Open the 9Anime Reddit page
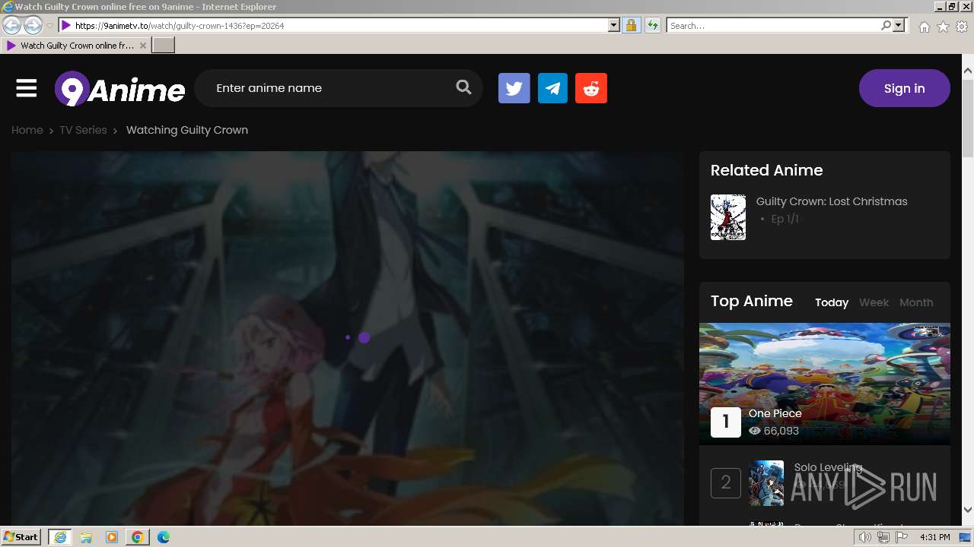Image resolution: width=974 pixels, height=547 pixels. pos(591,88)
